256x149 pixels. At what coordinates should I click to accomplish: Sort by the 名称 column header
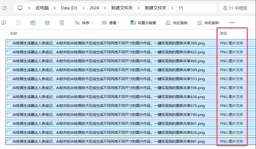coord(14,33)
